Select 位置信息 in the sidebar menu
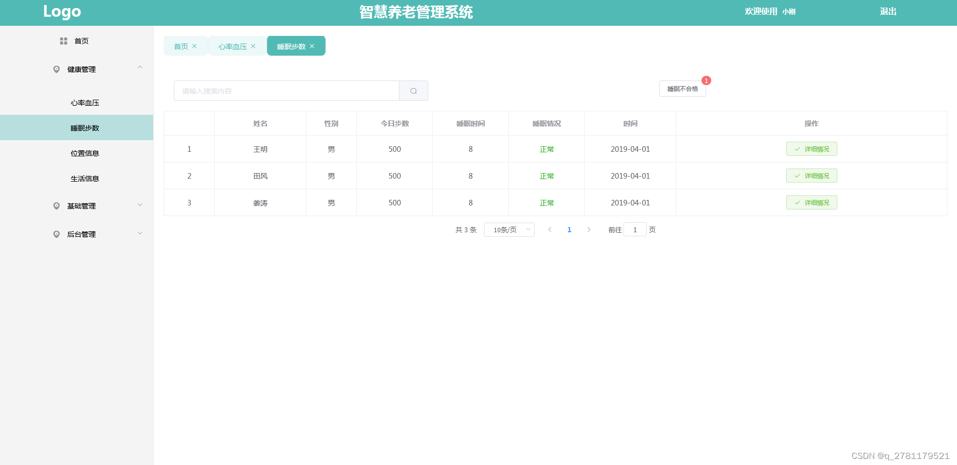 tap(77, 153)
